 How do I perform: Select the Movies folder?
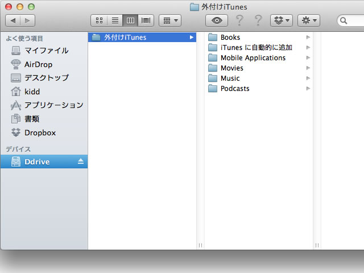(x=259, y=68)
